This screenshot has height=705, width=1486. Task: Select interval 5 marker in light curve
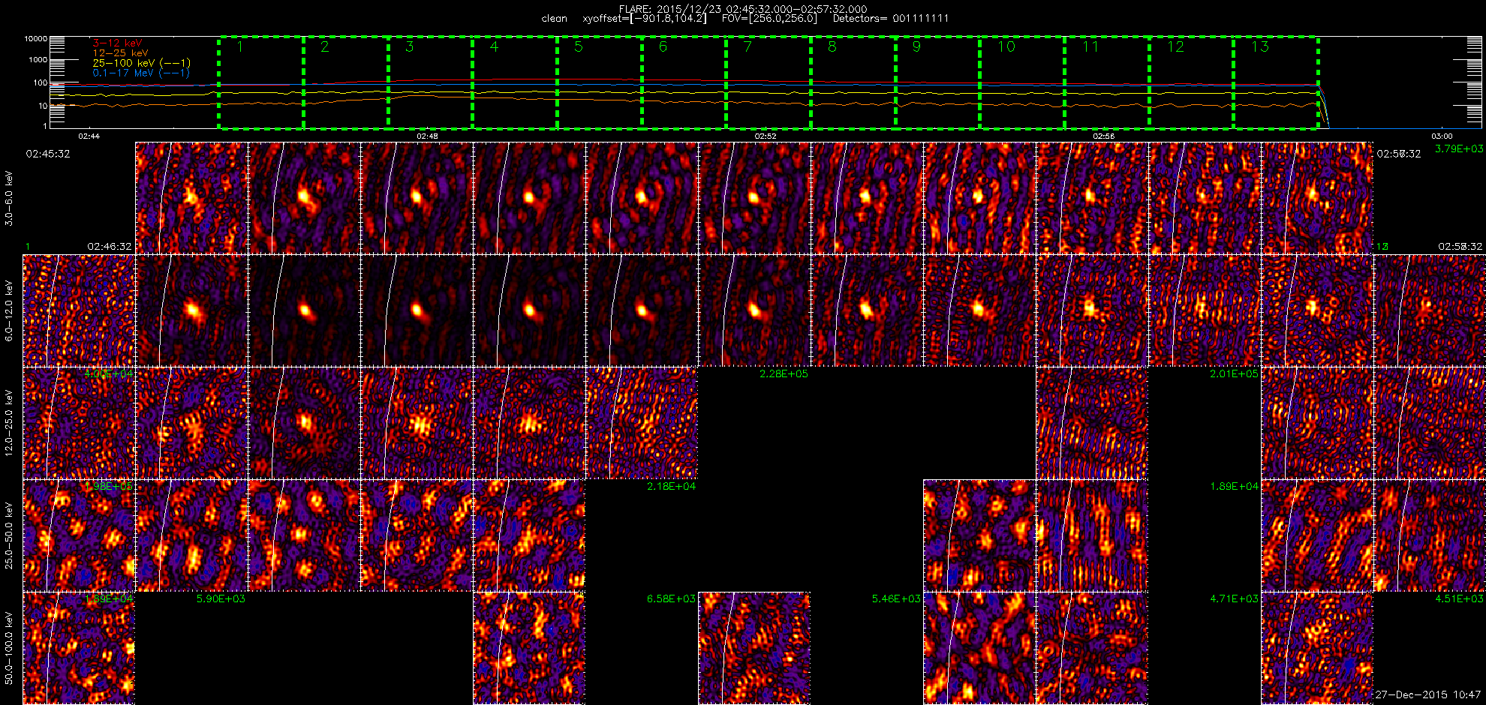578,46
